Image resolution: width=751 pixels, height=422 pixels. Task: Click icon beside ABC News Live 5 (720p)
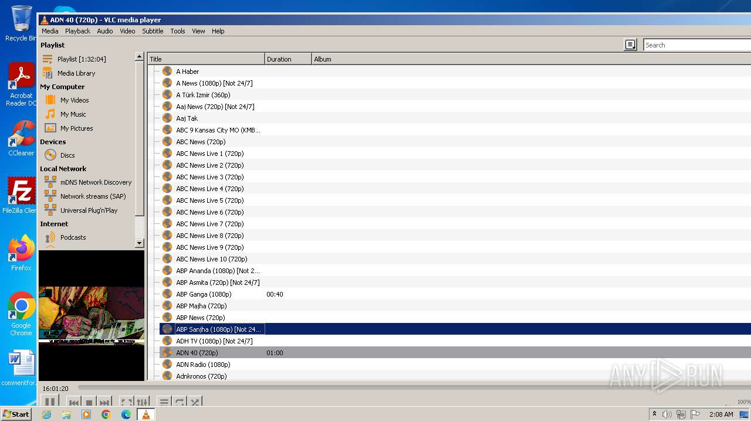[x=167, y=200]
